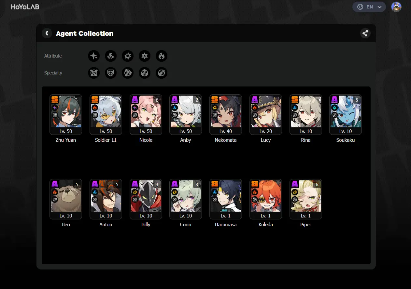The height and width of the screenshot is (289, 411).
Task: Click the S-rank badge on Zhu Yuan's card
Action: click(x=55, y=99)
